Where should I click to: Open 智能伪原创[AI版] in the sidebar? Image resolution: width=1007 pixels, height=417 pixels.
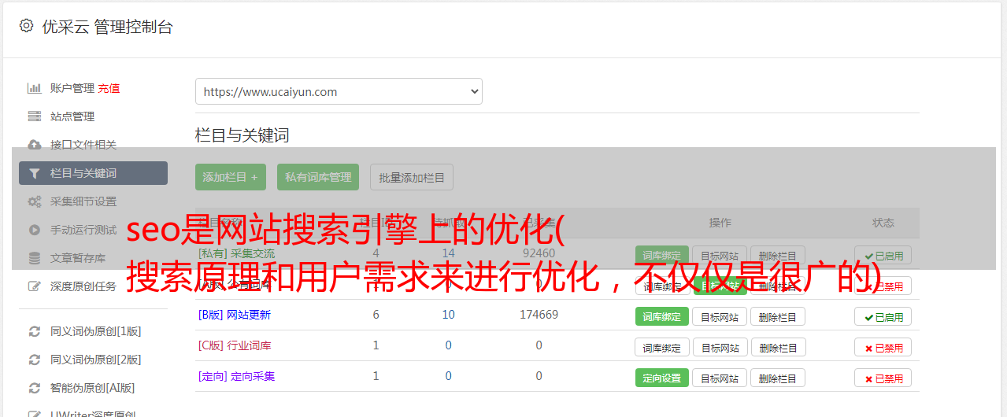point(93,388)
